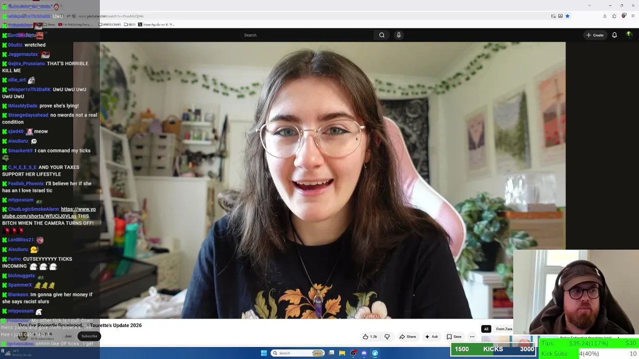Open the YouTube account avatar menu
This screenshot has width=639, height=359.
coord(629,35)
